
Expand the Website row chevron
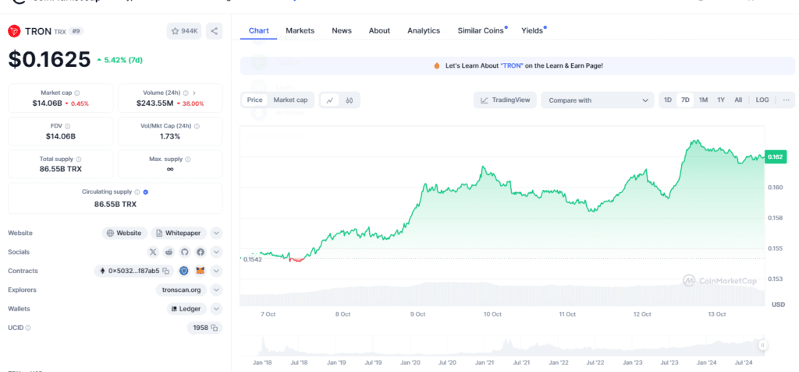[x=217, y=233]
